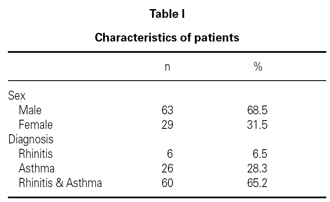Click the "Female" row label

click(x=36, y=125)
